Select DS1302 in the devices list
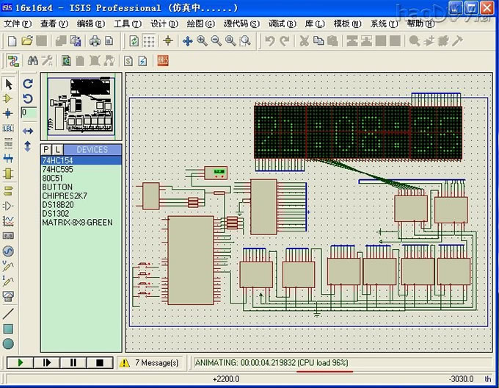This screenshot has width=499, height=388. click(56, 213)
